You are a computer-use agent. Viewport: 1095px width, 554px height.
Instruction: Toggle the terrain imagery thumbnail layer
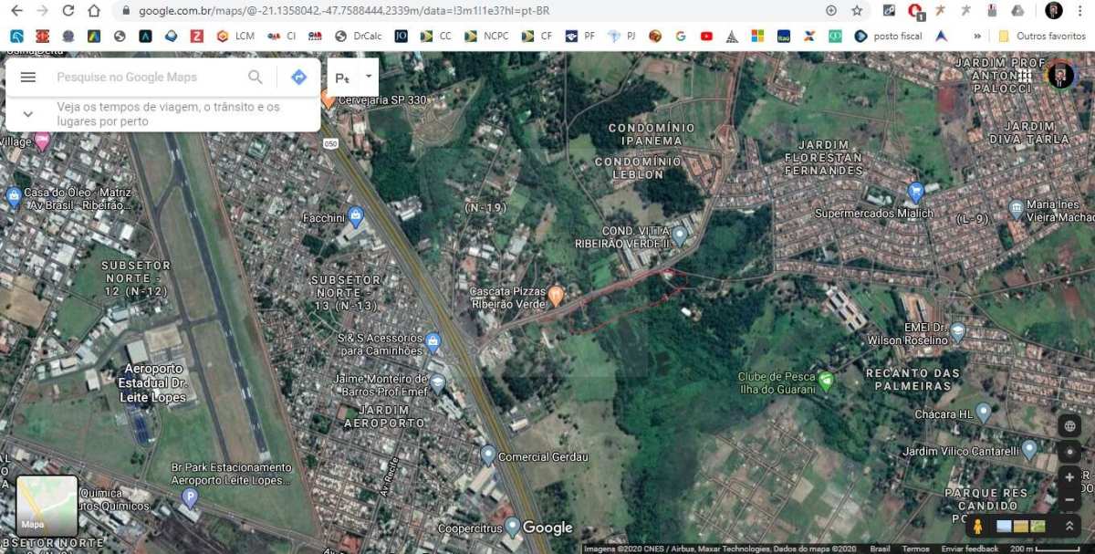1038,525
